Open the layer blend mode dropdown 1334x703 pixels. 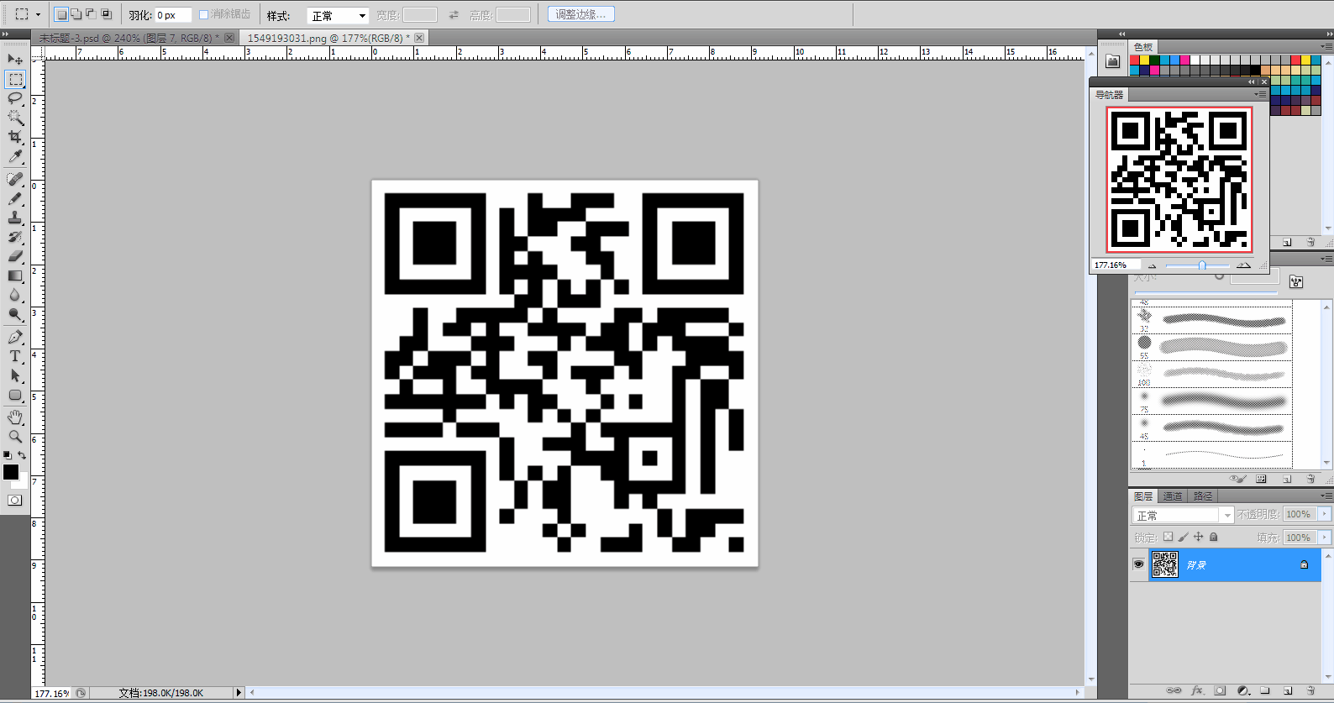(1182, 515)
